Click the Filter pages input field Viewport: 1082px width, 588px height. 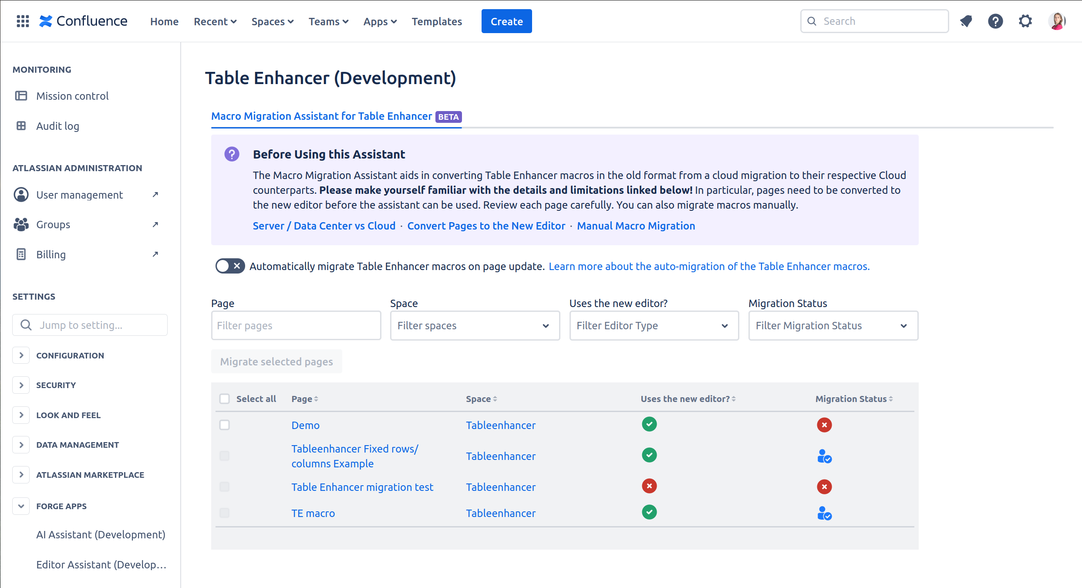pyautogui.click(x=296, y=325)
